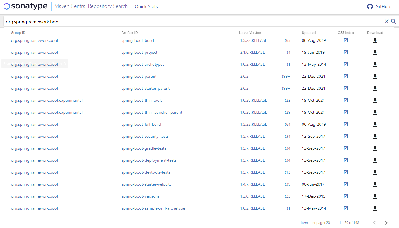Viewport: 399px width, 228px height.
Task: Download the spring-boot-versions artifact
Action: point(375,196)
